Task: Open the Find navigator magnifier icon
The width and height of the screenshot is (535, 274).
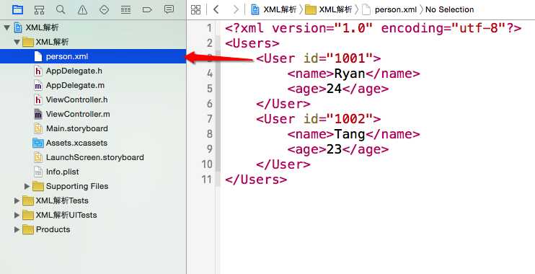Action: click(61, 9)
